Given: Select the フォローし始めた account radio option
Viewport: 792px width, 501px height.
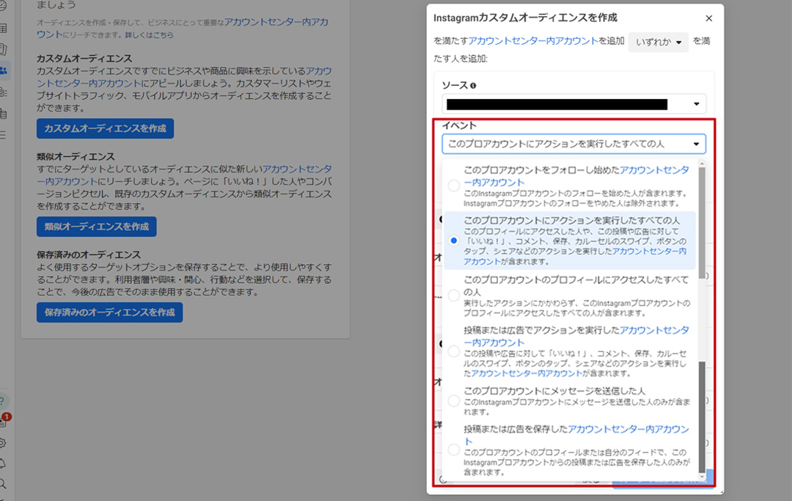Looking at the screenshot, I should pyautogui.click(x=454, y=186).
